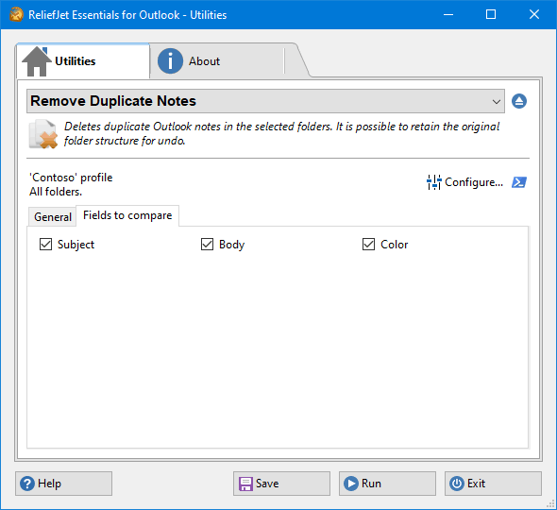Disable the Color comparison checkbox
Screen dimensions: 557x510
368,245
